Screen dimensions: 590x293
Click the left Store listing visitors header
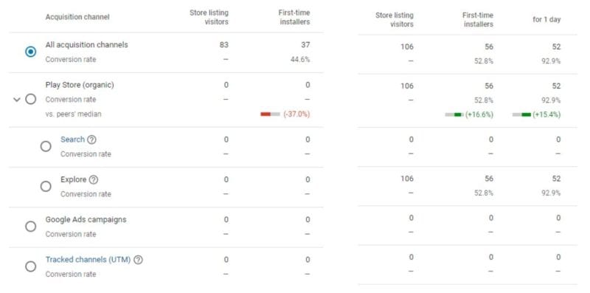click(209, 17)
